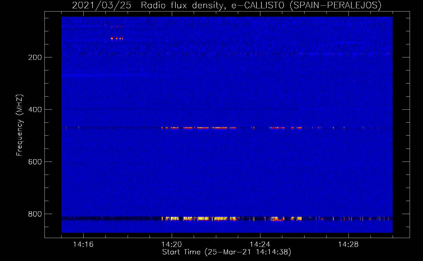Click the 800 frequency tick label
Image resolution: width=423 pixels, height=261 pixels.
(x=35, y=214)
